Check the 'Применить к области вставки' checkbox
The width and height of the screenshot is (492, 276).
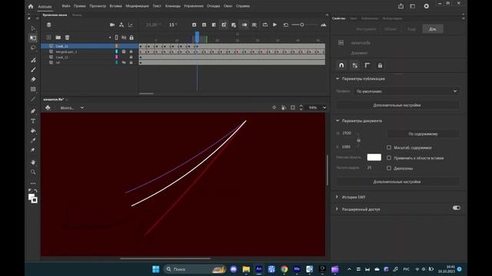(x=389, y=158)
